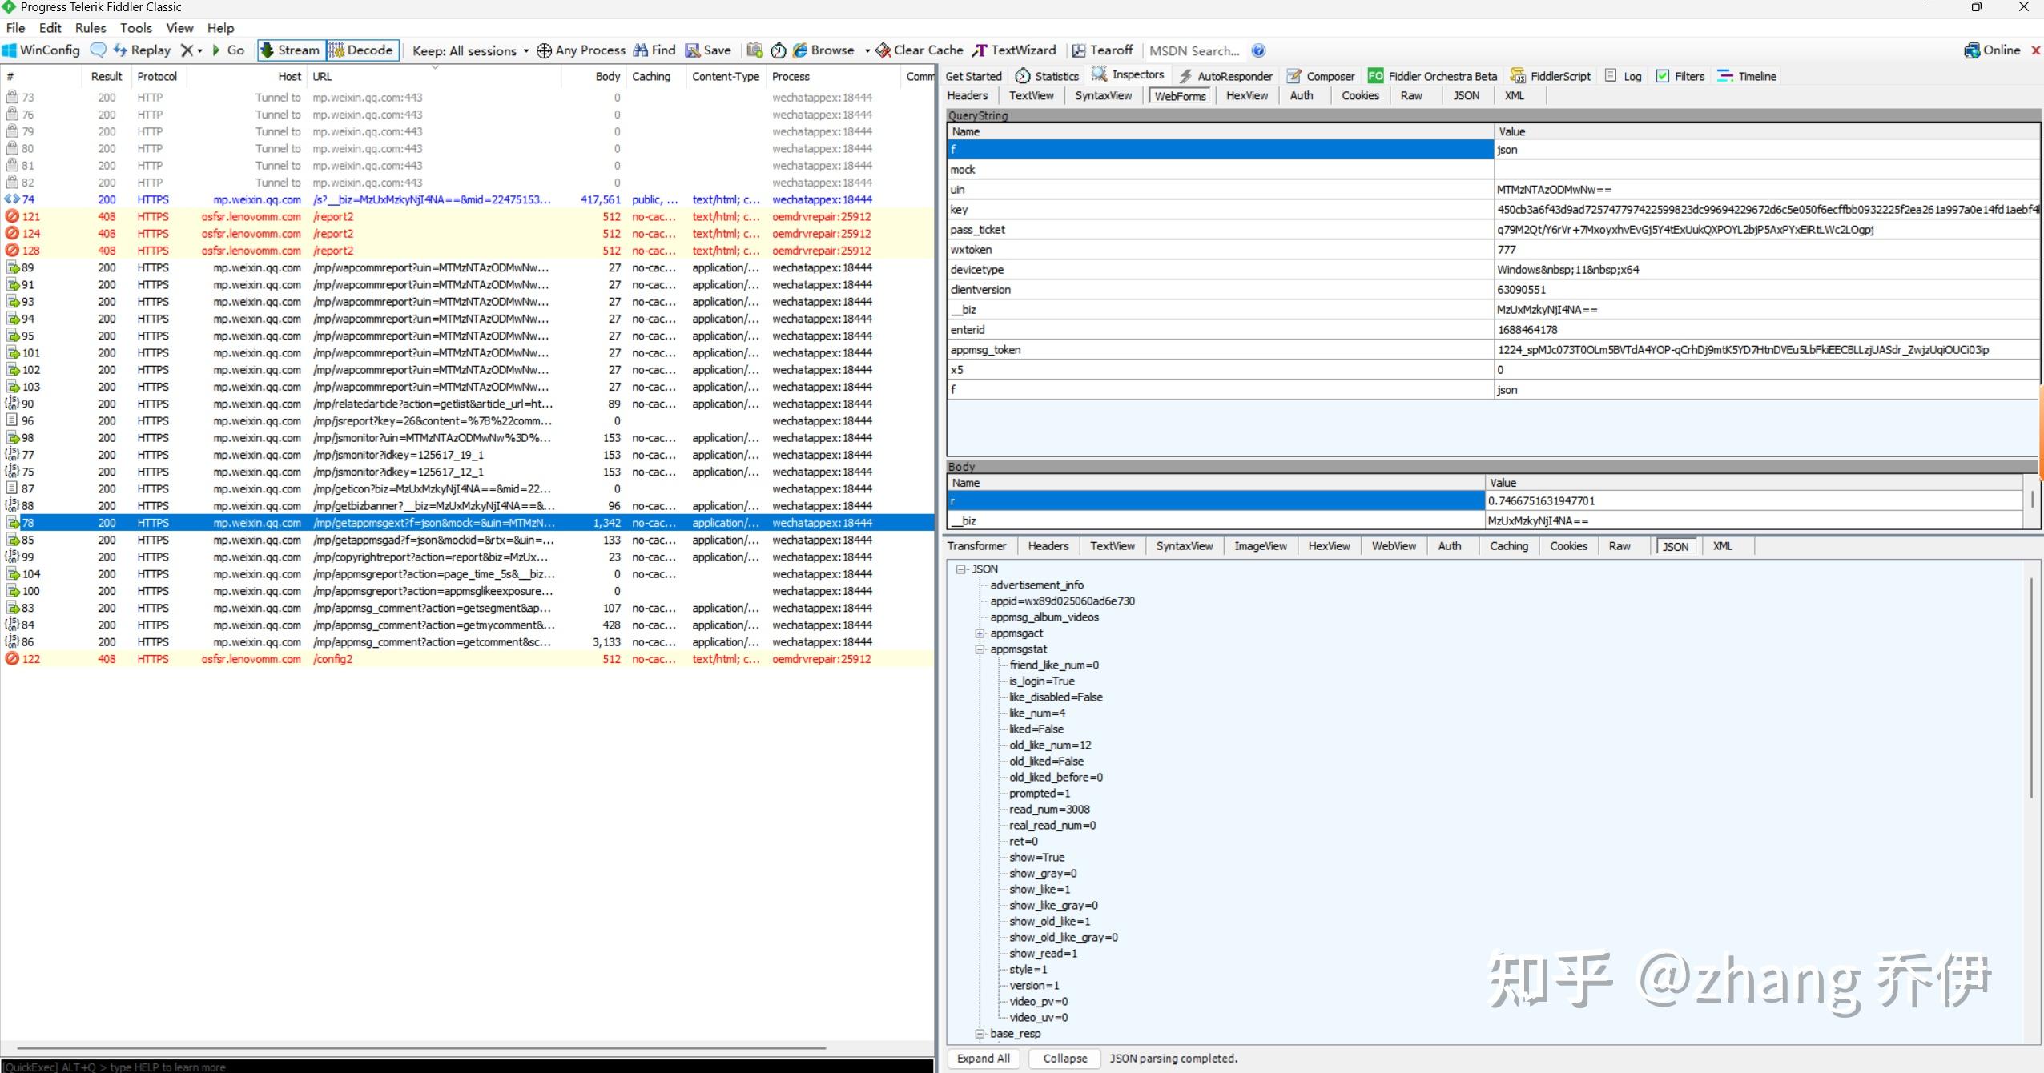Open the Keep: All sessions dropdown

470,50
